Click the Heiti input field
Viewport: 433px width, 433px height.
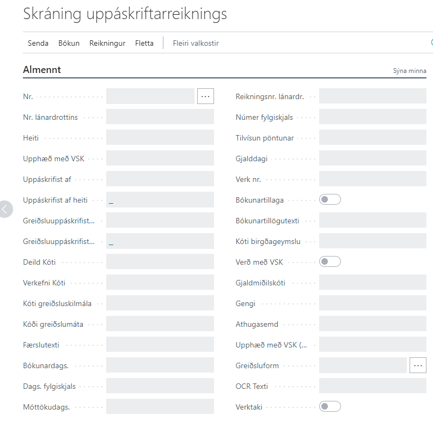[x=160, y=138]
